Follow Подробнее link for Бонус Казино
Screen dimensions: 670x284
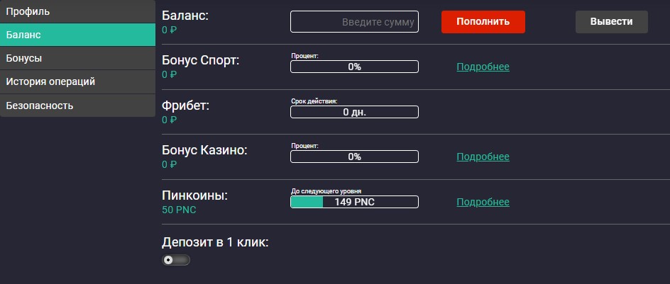coord(483,157)
